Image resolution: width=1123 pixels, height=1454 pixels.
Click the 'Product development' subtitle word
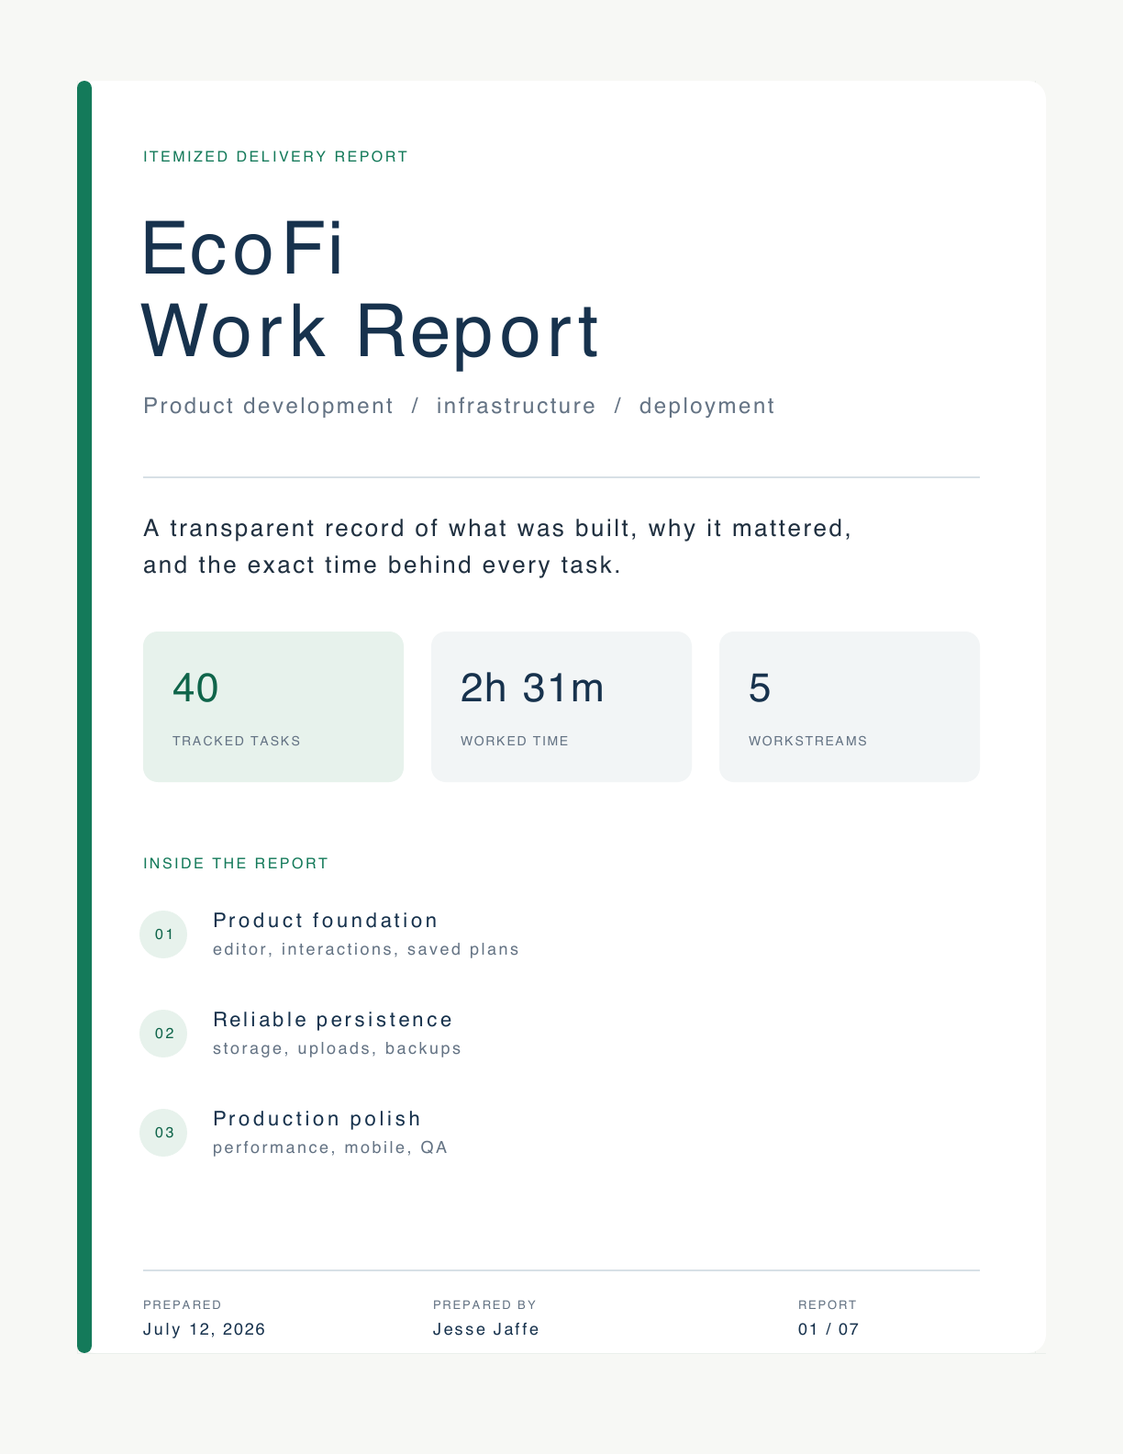268,406
